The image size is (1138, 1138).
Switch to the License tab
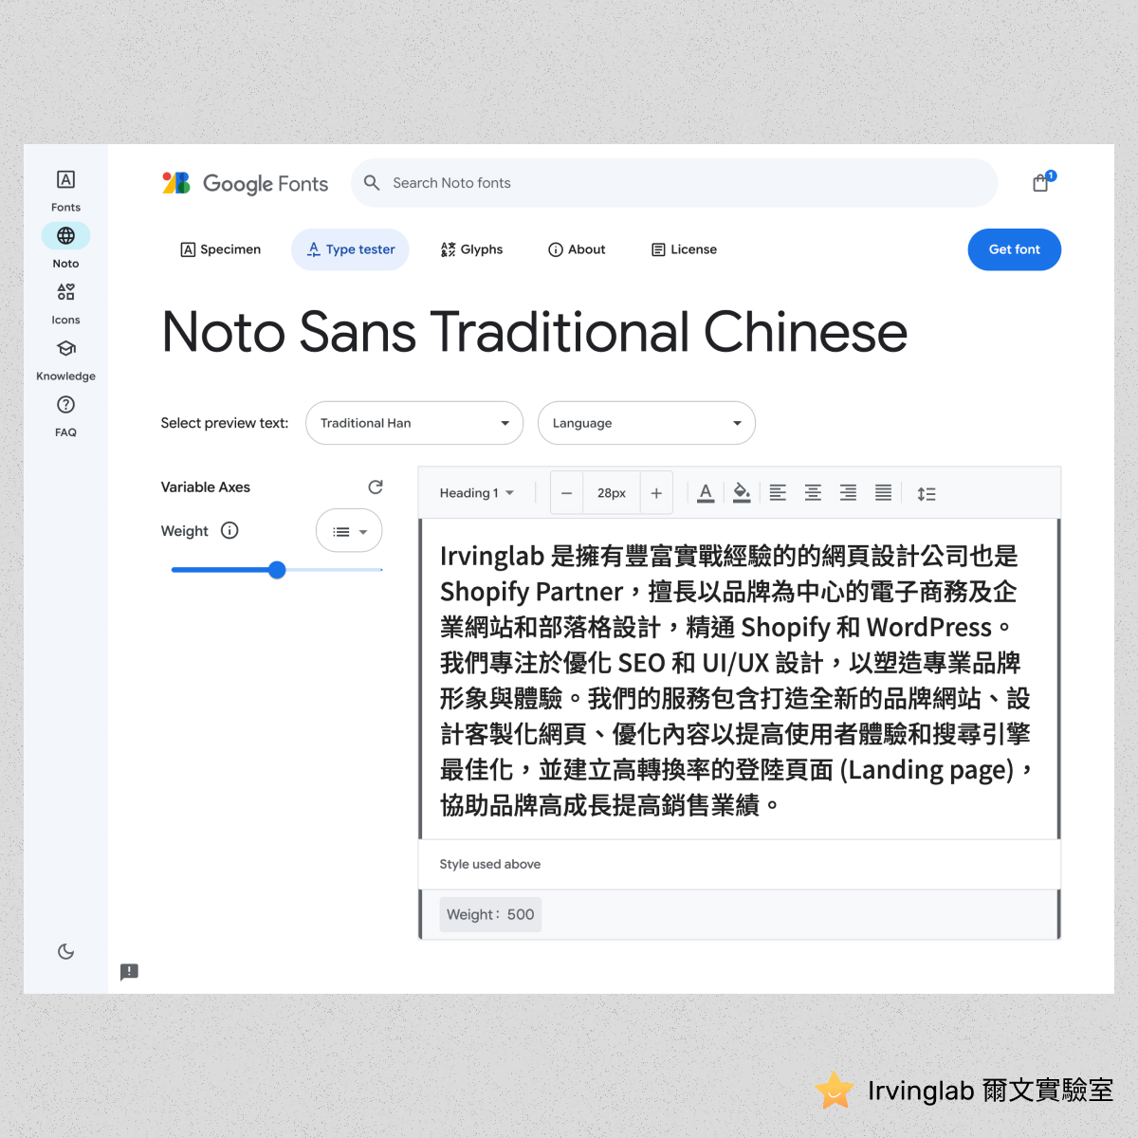684,249
